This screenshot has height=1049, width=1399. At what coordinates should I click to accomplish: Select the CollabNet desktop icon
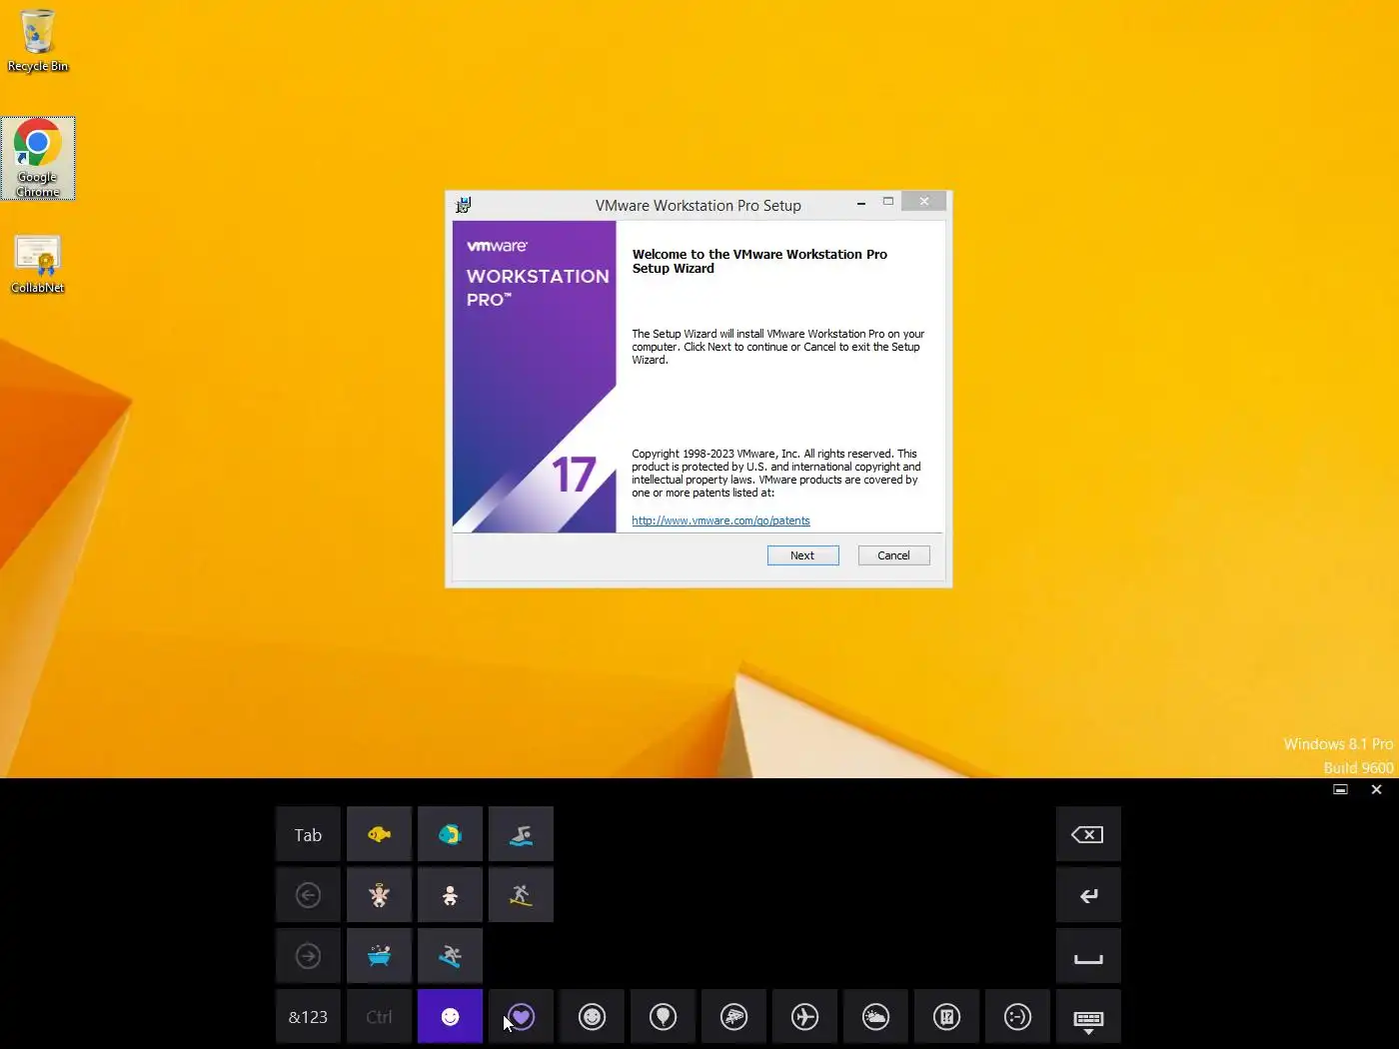(x=38, y=264)
